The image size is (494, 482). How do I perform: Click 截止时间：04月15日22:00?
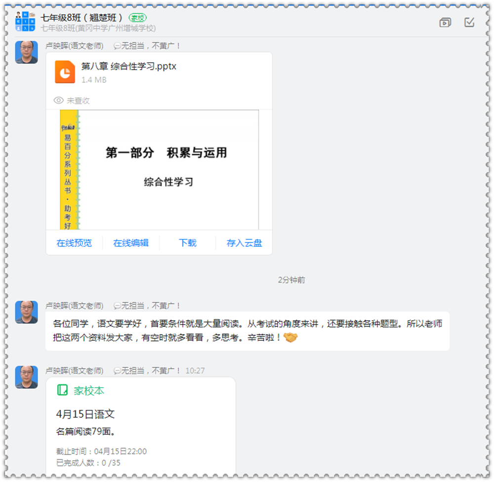pos(101,451)
